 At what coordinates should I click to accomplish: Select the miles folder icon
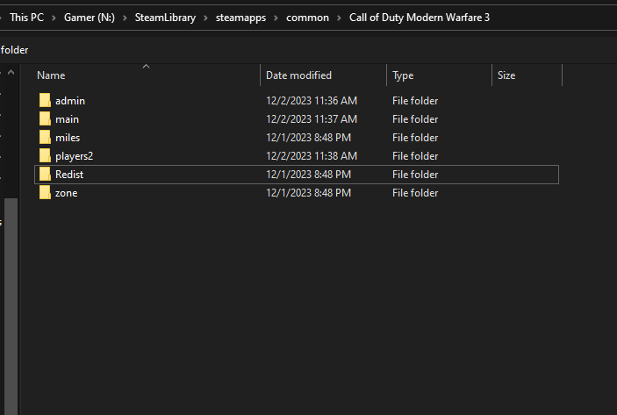click(x=45, y=137)
